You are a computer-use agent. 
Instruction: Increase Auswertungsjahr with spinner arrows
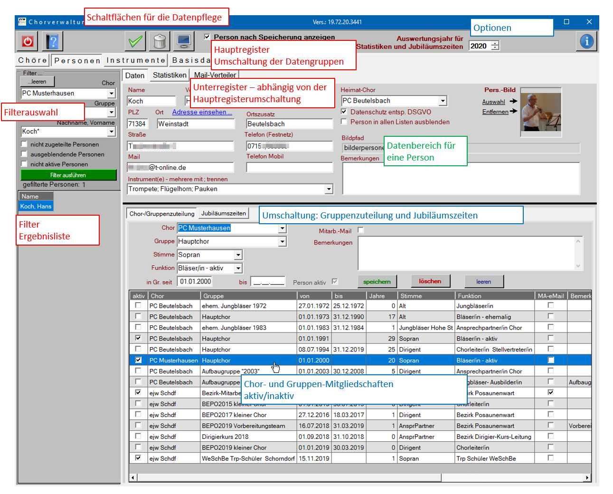(x=495, y=44)
